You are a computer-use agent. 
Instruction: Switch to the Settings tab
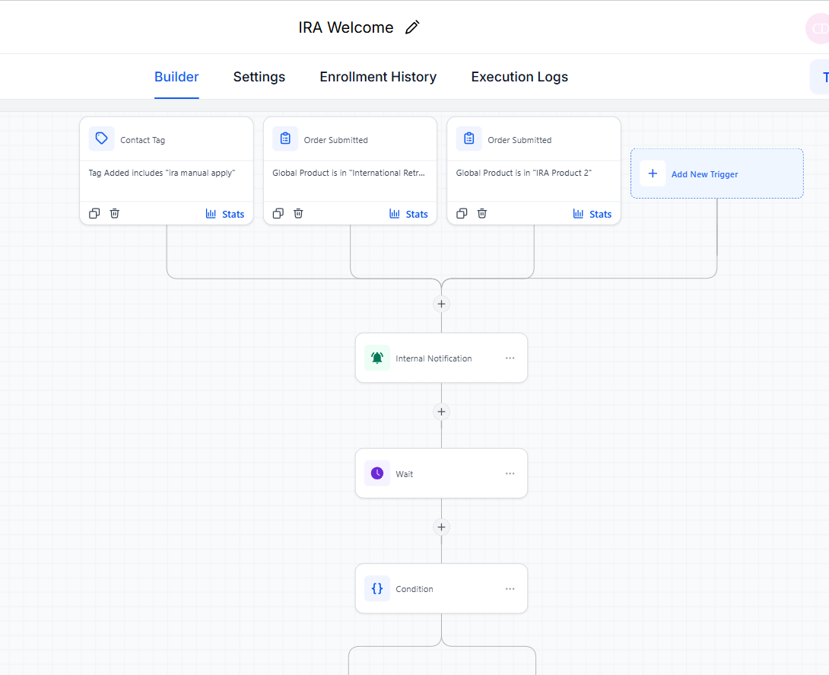tap(259, 77)
